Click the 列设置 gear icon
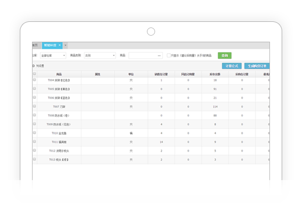Image resolution: width=302 pixels, height=203 pixels. click(x=34, y=66)
